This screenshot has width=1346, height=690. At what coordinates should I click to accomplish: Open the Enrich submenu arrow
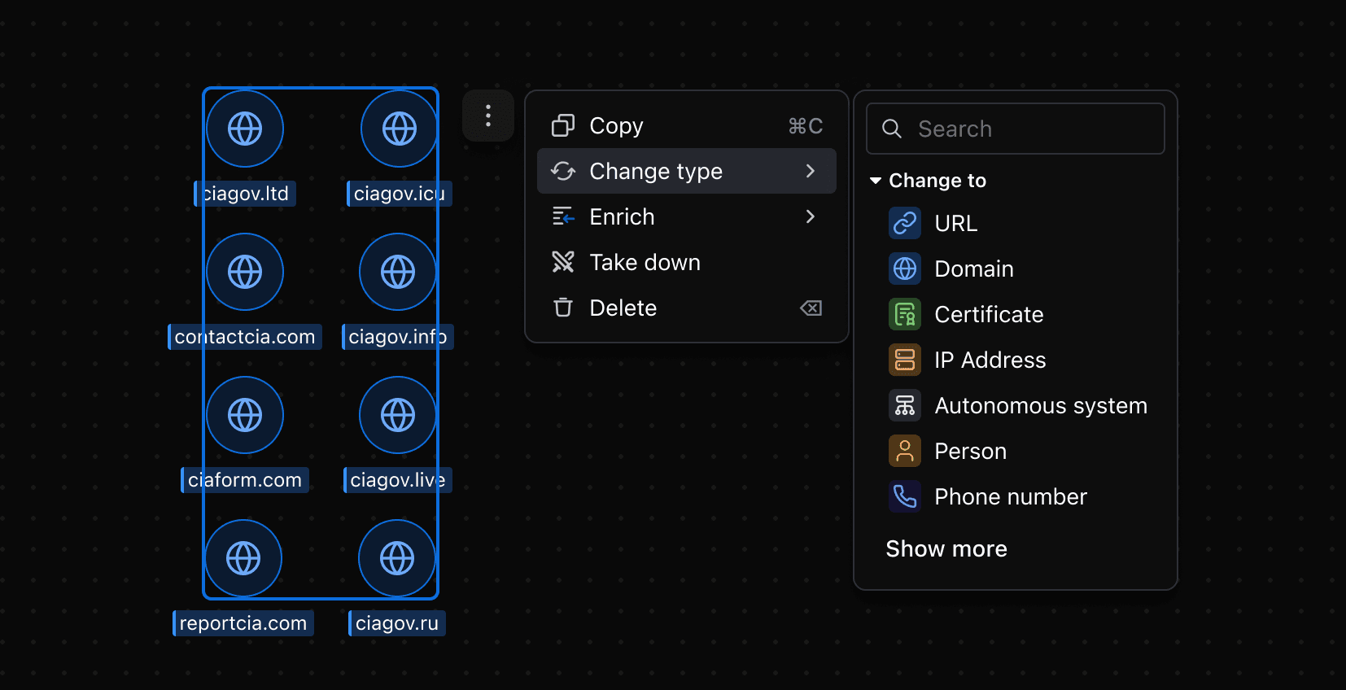[810, 216]
